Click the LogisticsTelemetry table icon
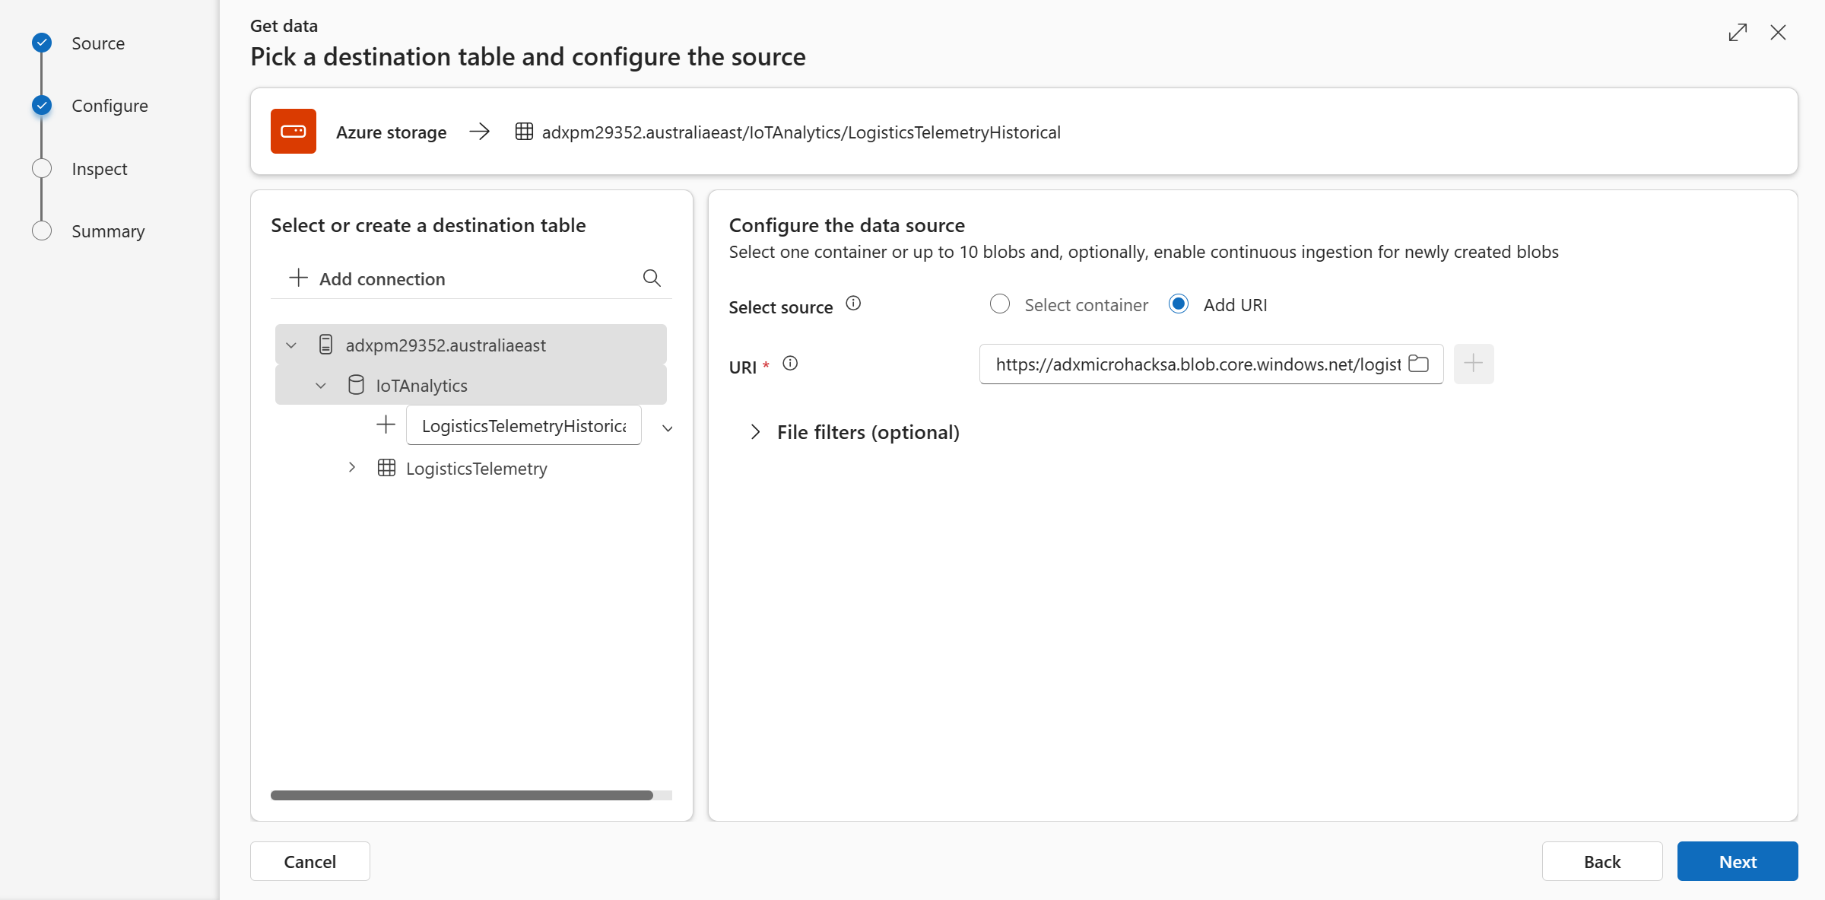The height and width of the screenshot is (900, 1825). [386, 468]
